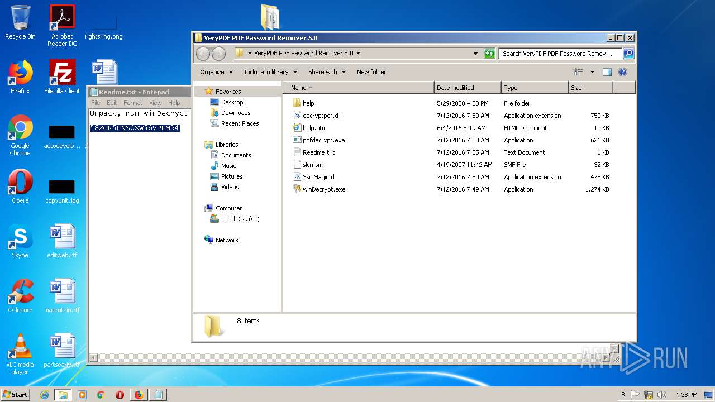Viewport: 715px width, 402px height.
Task: Open Network in navigation pane
Action: tap(222, 240)
